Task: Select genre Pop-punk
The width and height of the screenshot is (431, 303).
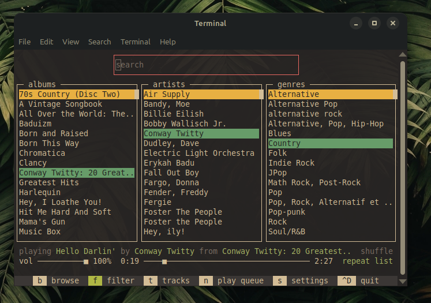Action: click(331, 212)
